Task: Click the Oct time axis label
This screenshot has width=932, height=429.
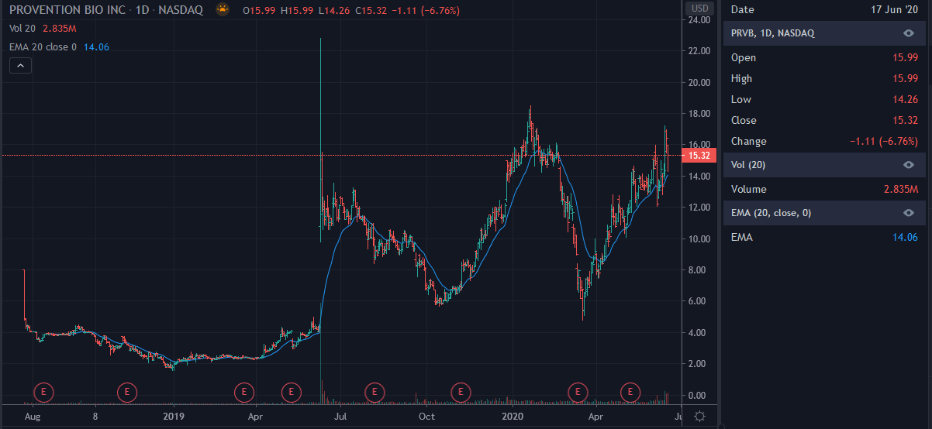Action: click(426, 417)
